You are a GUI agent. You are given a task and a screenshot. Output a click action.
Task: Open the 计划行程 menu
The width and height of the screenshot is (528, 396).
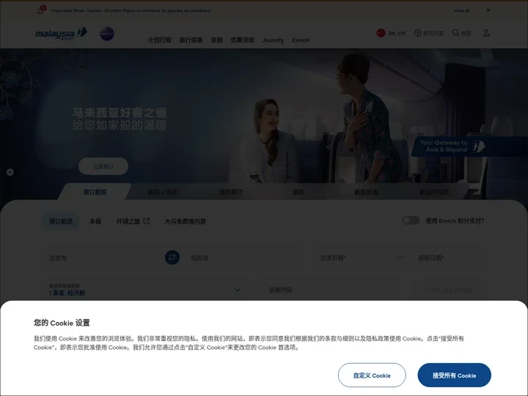pyautogui.click(x=160, y=40)
